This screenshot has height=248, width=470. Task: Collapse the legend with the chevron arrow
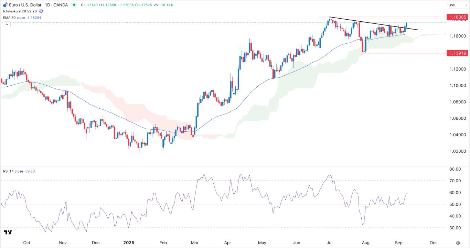(7, 24)
